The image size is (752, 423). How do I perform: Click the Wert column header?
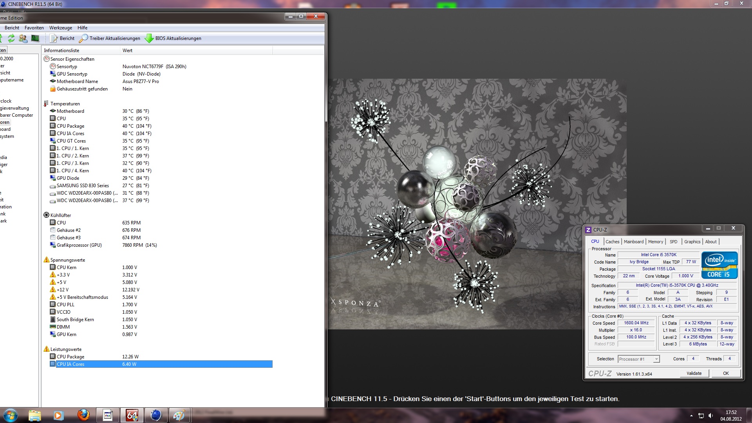[128, 51]
